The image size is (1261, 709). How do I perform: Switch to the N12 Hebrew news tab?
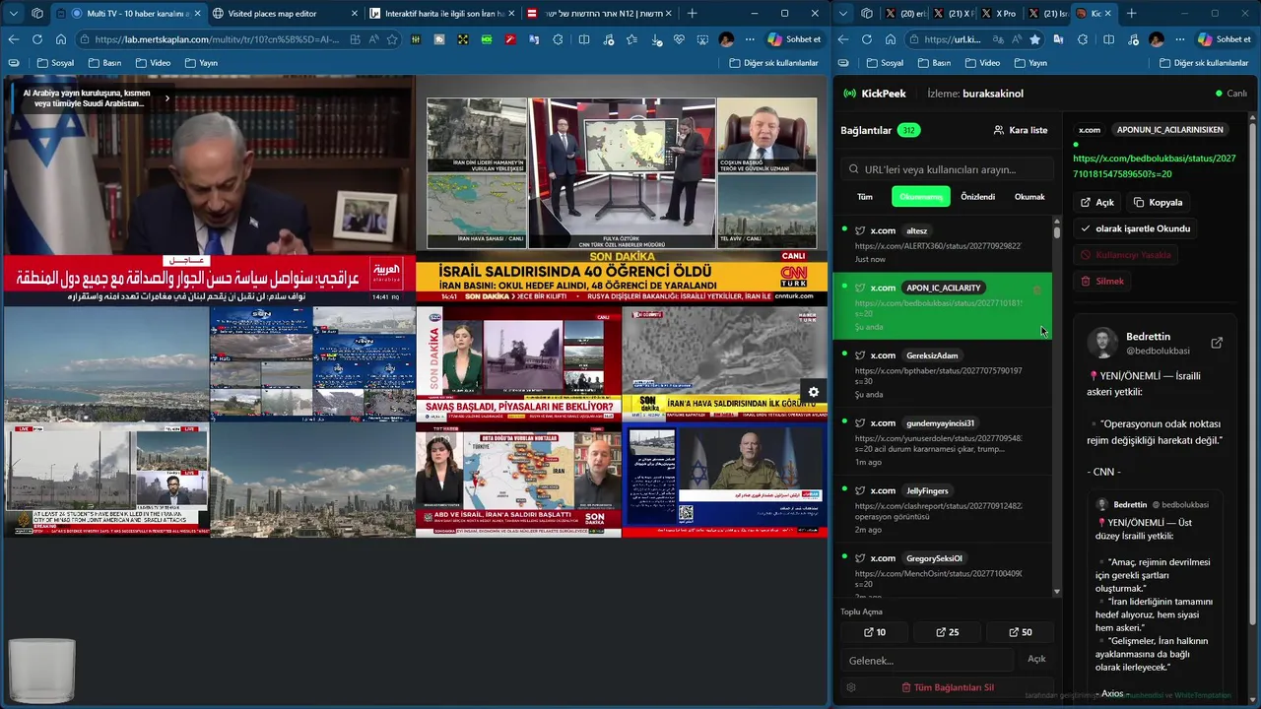click(598, 13)
